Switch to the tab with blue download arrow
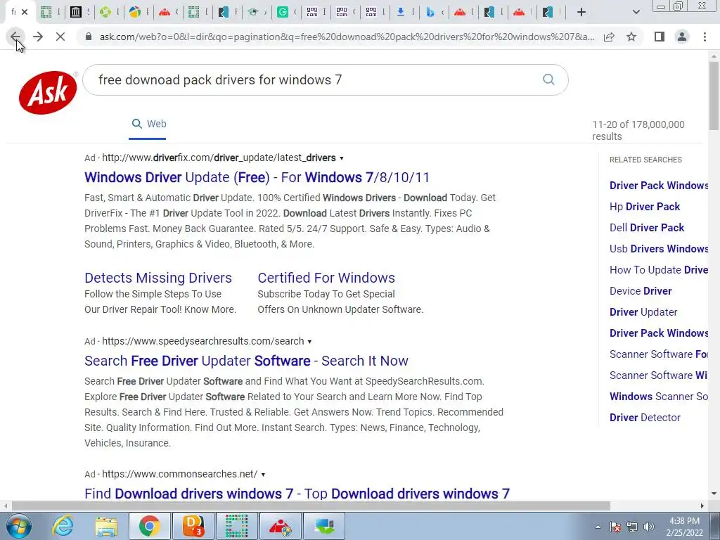This screenshot has width=720, height=540. 400,13
